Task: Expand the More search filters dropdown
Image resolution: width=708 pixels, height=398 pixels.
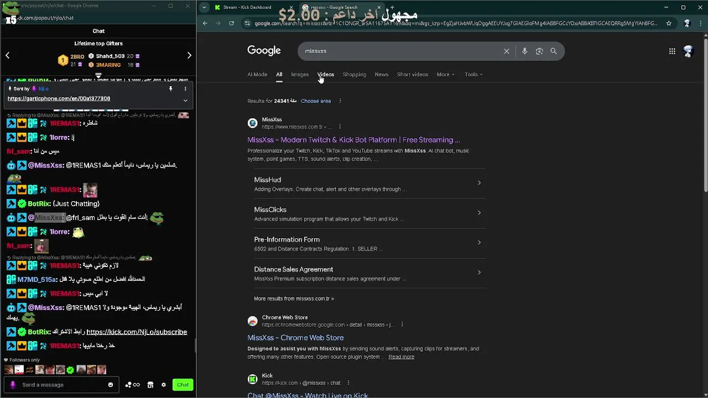Action: [445, 74]
